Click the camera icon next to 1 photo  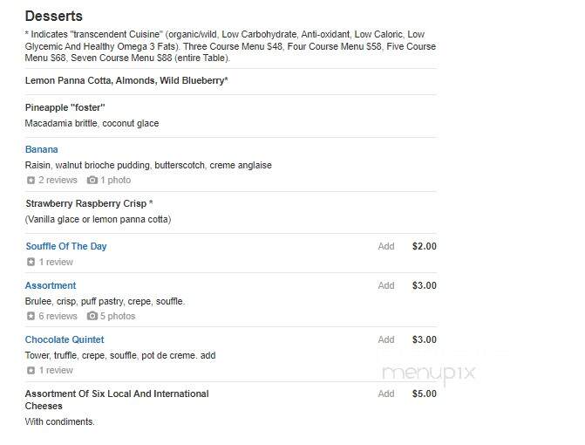(92, 181)
